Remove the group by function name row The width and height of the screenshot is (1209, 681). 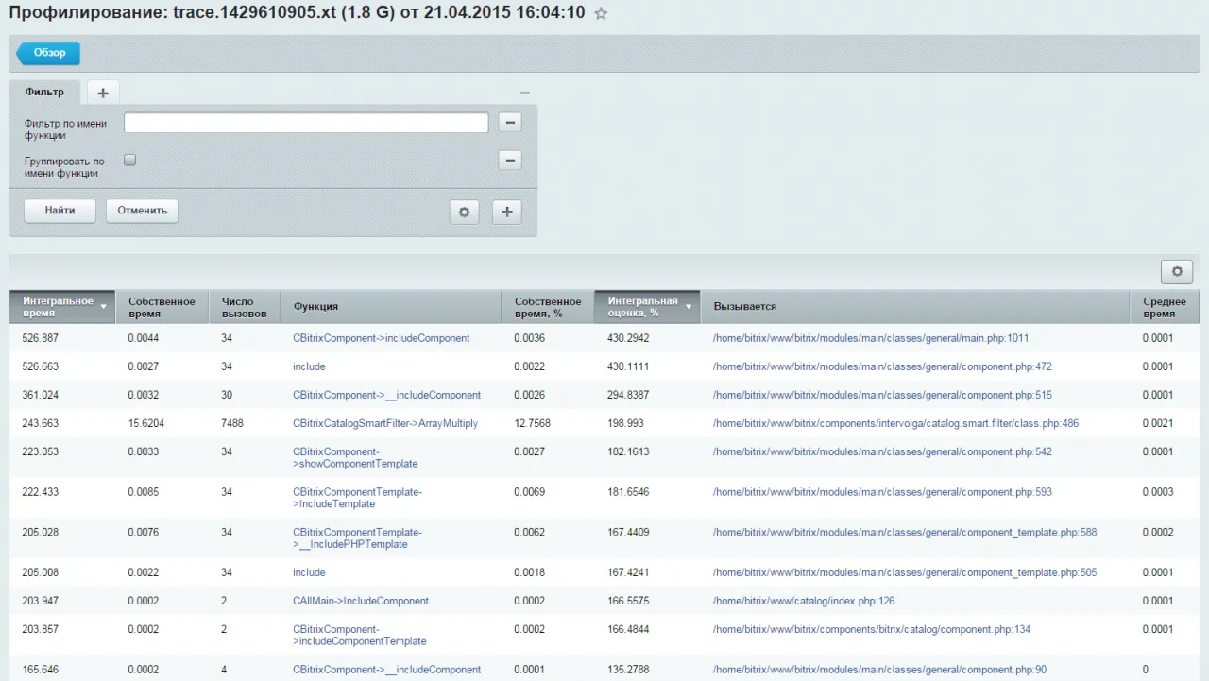(510, 161)
